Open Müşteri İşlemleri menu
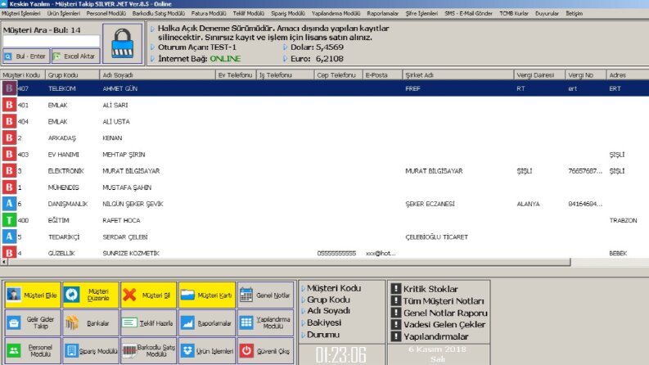 pos(21,13)
